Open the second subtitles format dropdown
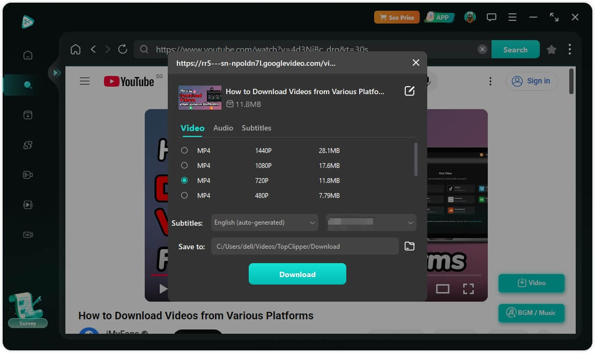 371,222
